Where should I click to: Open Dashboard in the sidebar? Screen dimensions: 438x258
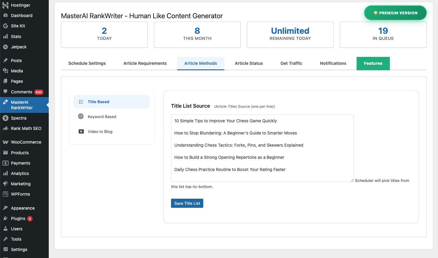pos(24,16)
